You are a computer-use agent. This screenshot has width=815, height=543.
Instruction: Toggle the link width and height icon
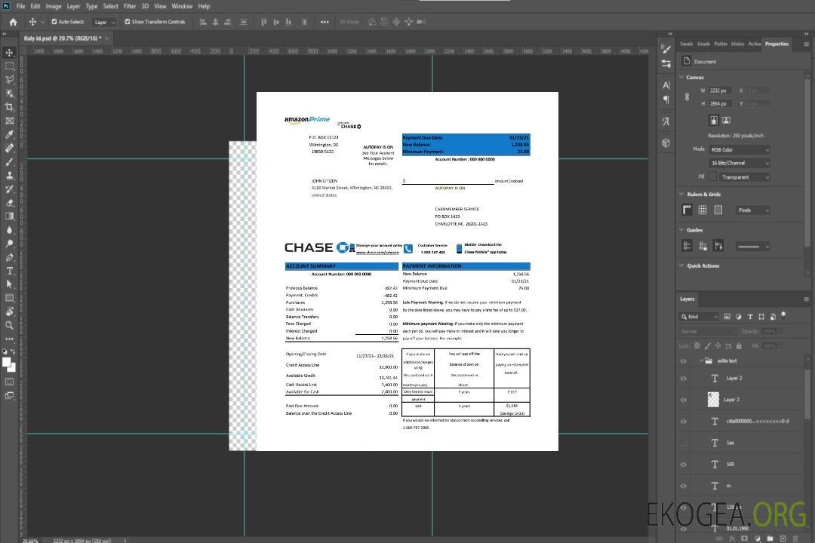click(687, 97)
